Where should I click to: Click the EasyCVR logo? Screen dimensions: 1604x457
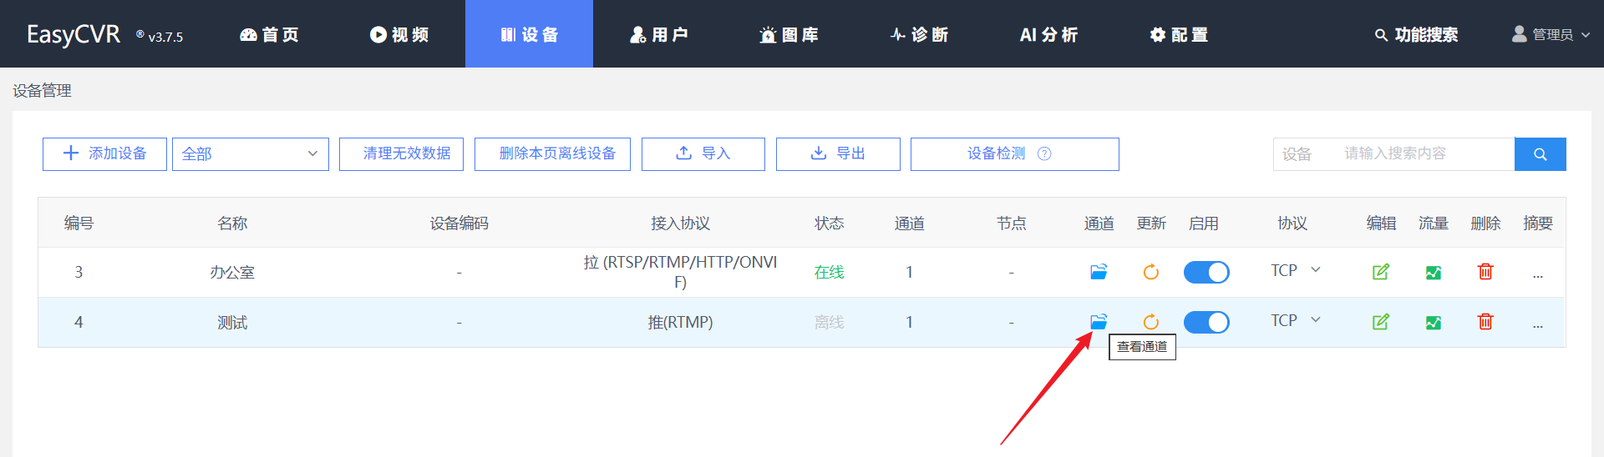pos(74,34)
